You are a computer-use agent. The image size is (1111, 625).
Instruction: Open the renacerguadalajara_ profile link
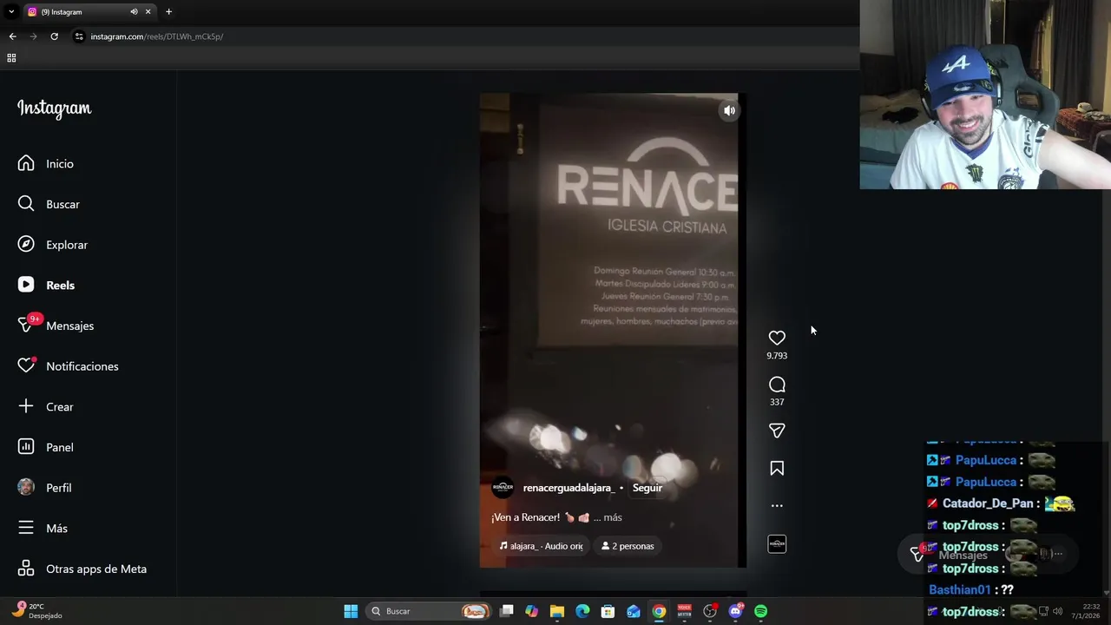click(569, 488)
